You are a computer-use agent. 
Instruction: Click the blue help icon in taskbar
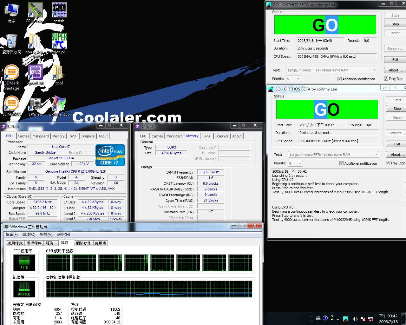tap(325, 318)
